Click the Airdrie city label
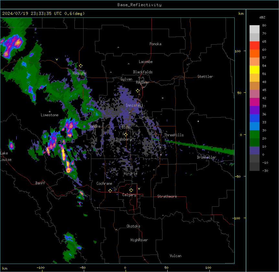The width and height of the screenshot is (279, 272). coord(131,173)
